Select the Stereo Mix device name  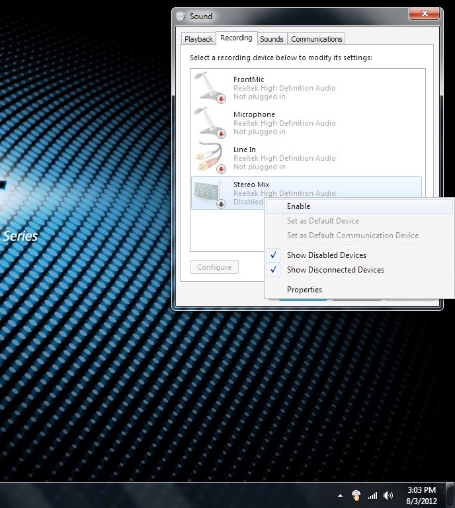click(x=251, y=185)
